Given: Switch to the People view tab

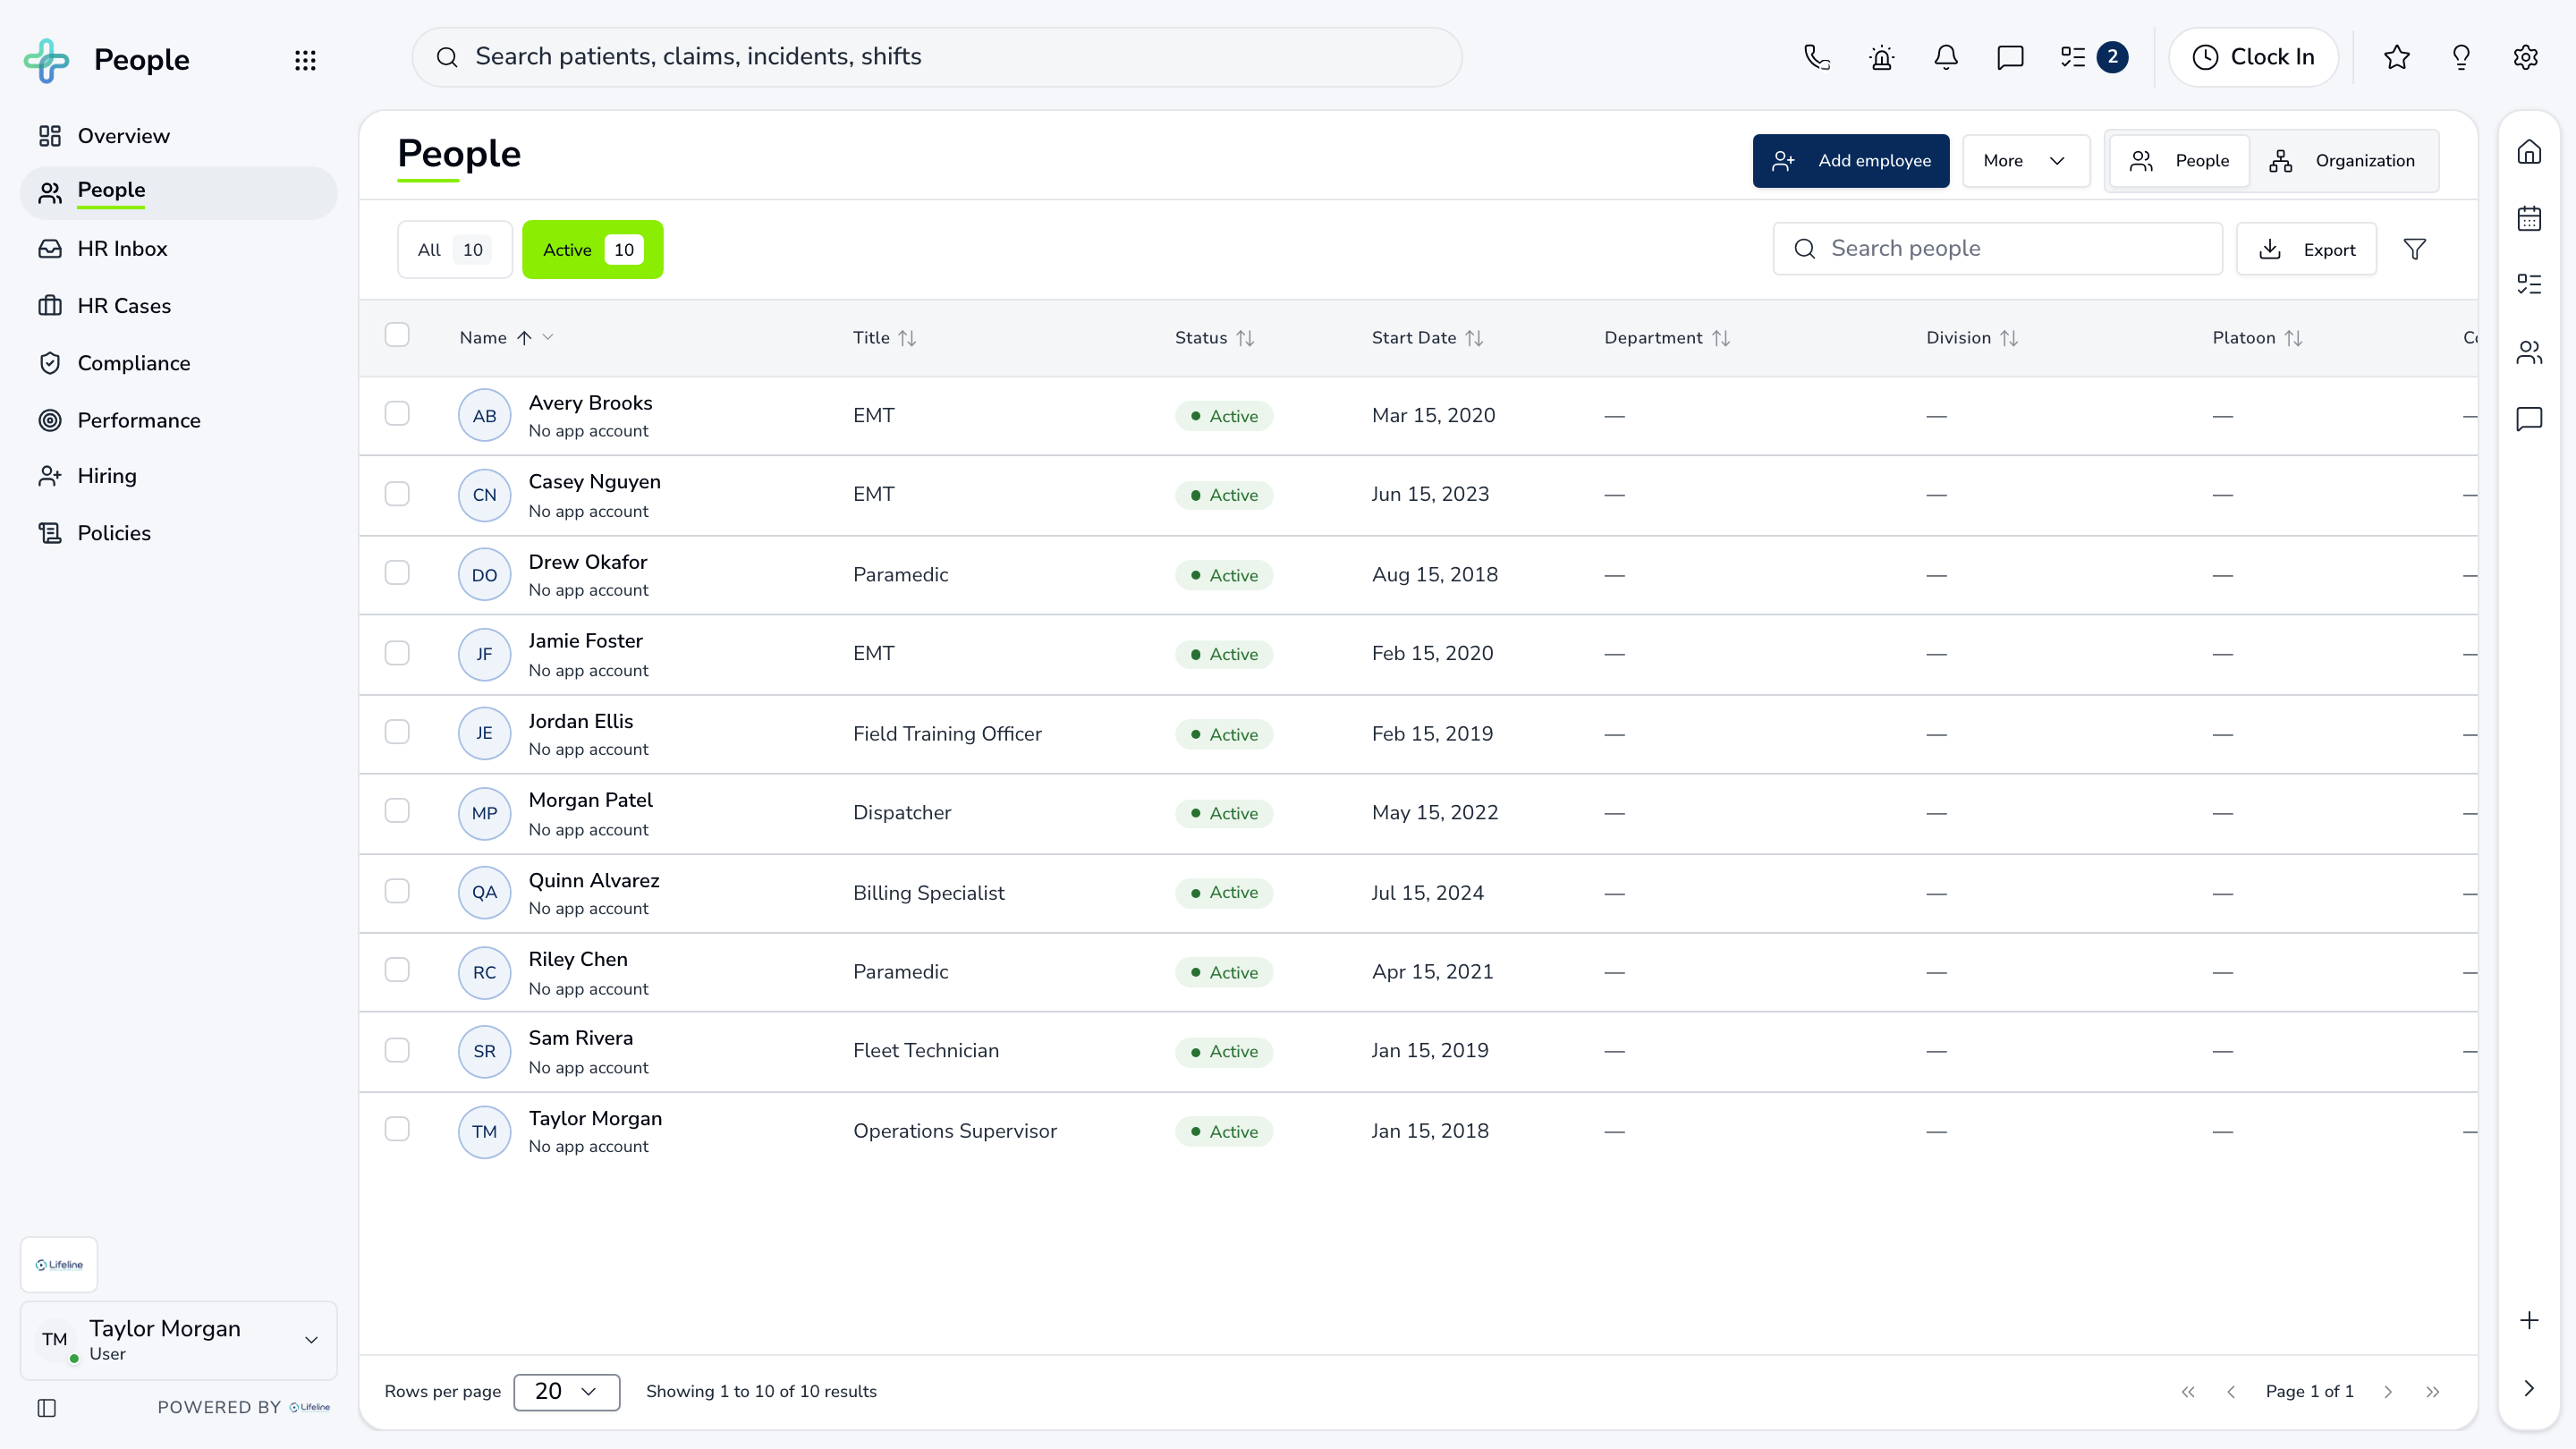Looking at the screenshot, I should (2179, 161).
